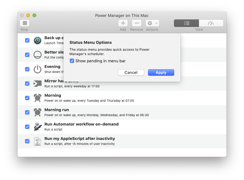Disable the Better sleep event checkbox
The height and width of the screenshot is (180, 244).
click(x=27, y=55)
